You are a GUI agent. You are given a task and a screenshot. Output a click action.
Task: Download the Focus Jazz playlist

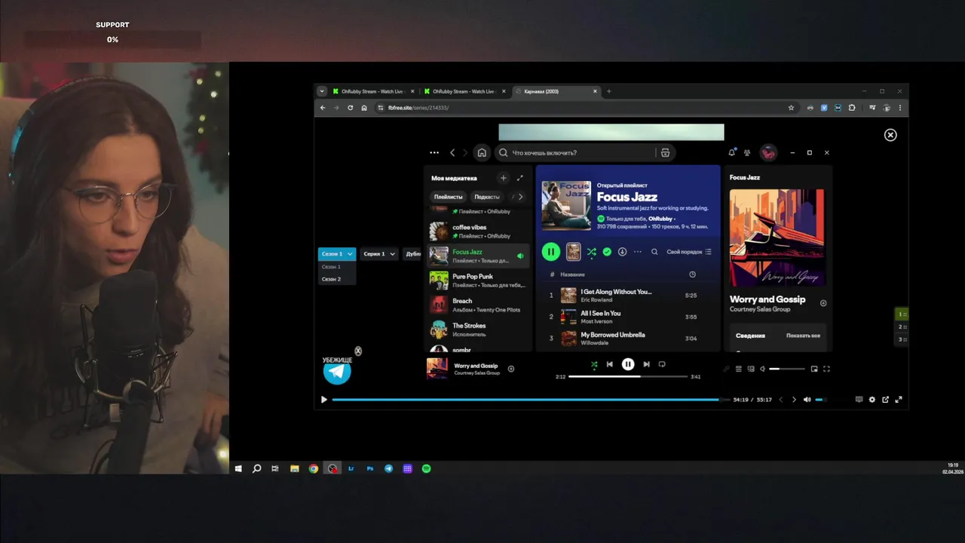coord(622,252)
